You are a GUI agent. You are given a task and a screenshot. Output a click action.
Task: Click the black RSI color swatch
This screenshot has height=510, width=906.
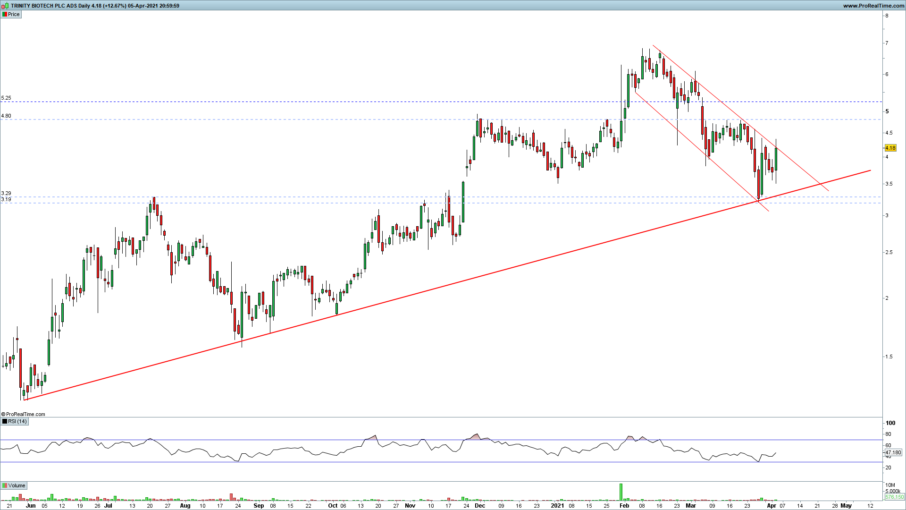(x=5, y=421)
